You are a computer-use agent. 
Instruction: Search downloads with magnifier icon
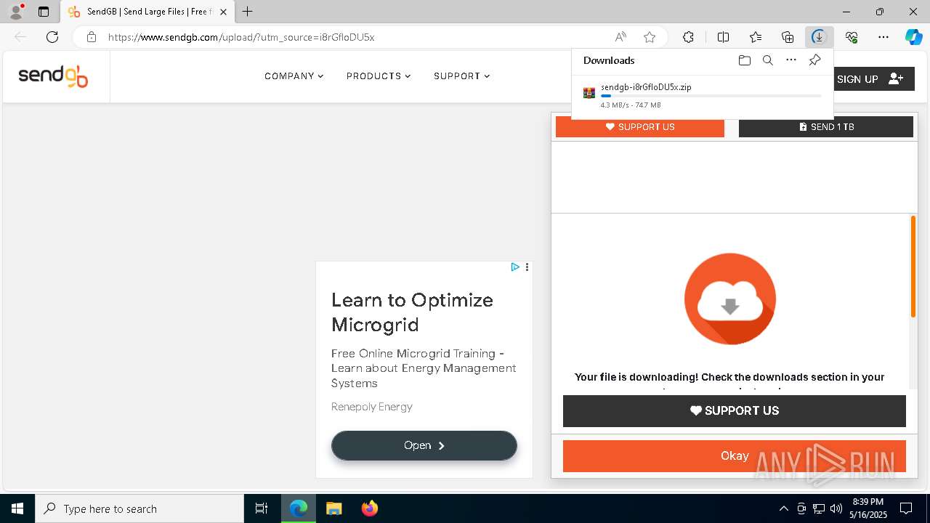click(767, 60)
